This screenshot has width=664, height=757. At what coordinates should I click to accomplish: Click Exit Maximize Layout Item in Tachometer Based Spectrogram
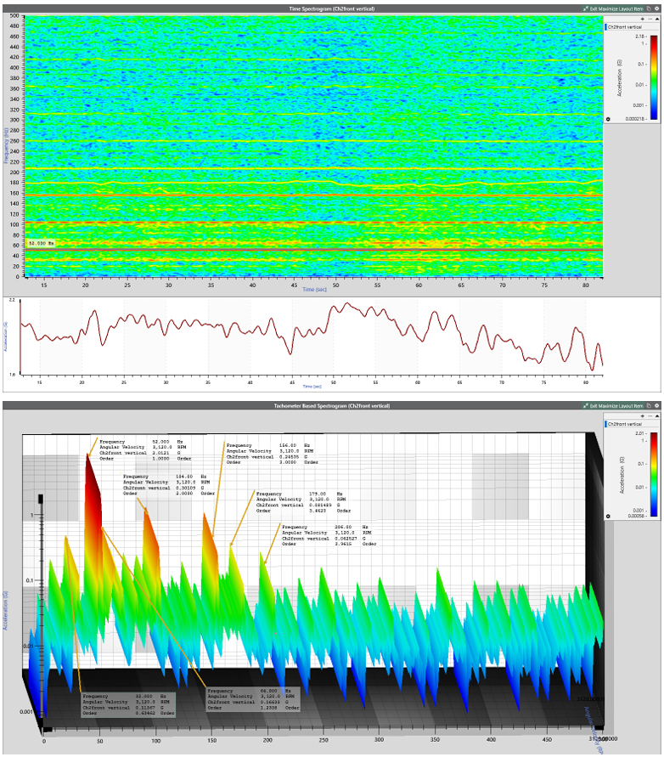tap(613, 406)
